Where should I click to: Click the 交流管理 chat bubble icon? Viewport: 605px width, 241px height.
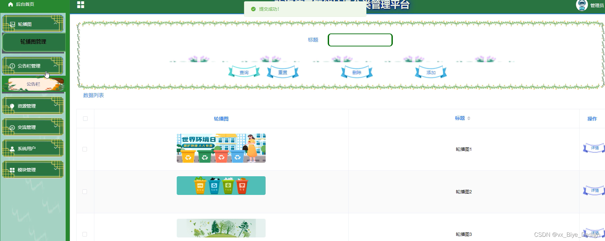click(x=12, y=127)
